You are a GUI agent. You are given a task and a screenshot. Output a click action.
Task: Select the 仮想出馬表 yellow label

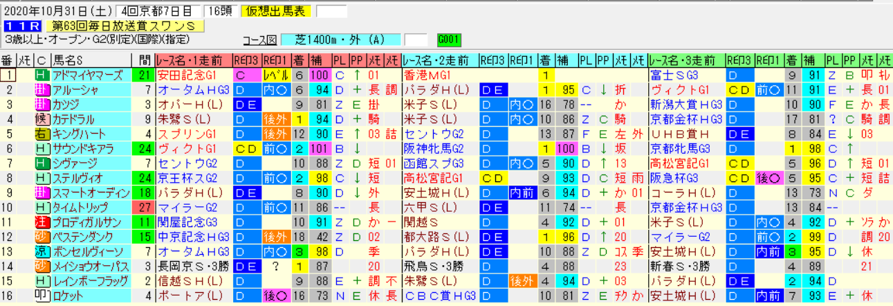tap(277, 11)
